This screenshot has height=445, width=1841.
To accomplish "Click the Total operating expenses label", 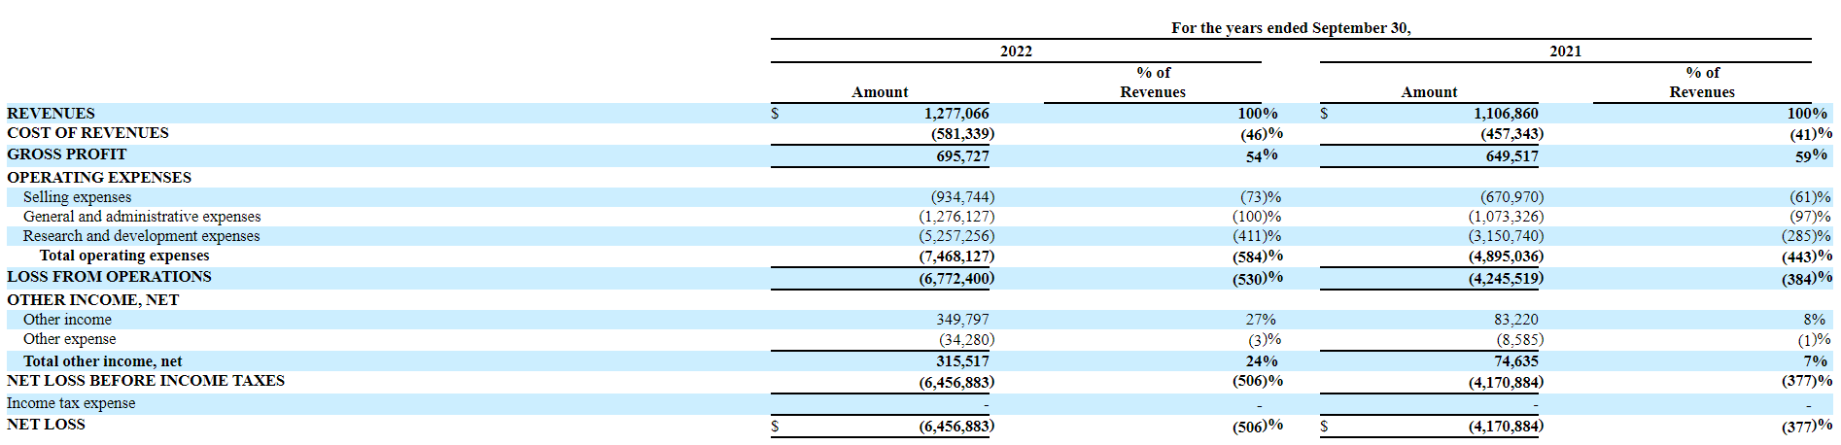I will pos(124,256).
